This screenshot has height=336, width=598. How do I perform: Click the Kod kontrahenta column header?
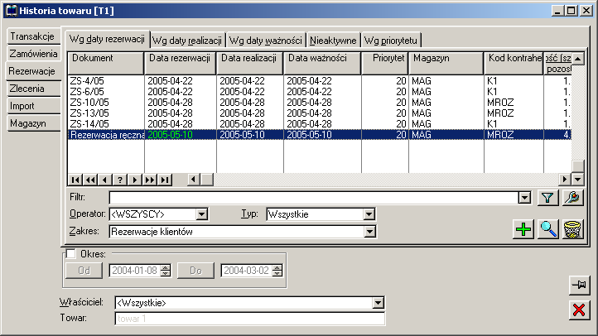pos(514,63)
